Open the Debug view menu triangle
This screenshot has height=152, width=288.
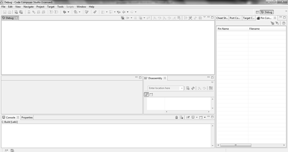coord(204,17)
